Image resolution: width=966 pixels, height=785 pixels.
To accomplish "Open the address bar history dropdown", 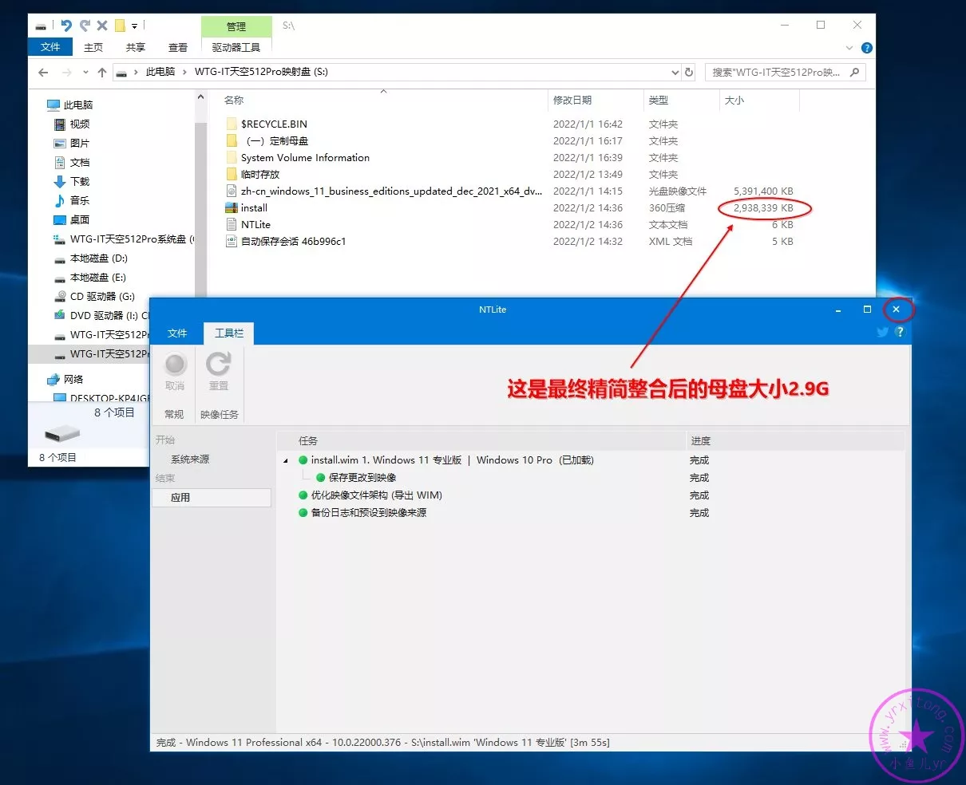I will [675, 72].
